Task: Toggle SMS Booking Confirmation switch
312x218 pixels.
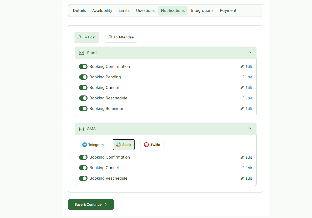Action: click(x=83, y=157)
